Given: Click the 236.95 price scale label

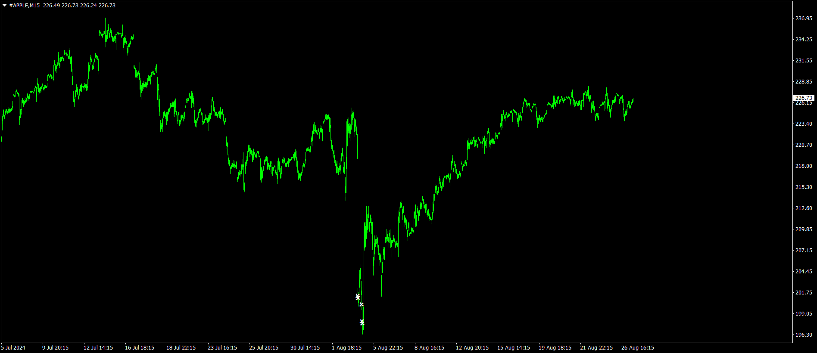Looking at the screenshot, I should (x=804, y=19).
